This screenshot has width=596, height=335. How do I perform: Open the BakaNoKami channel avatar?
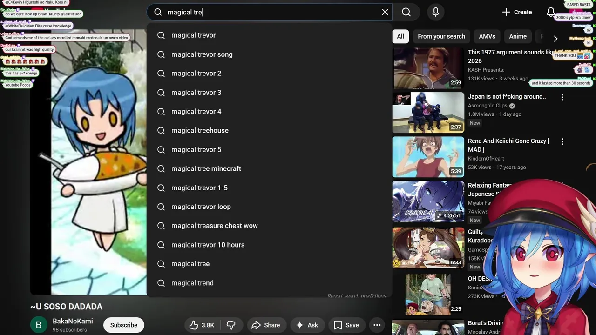[x=39, y=325]
